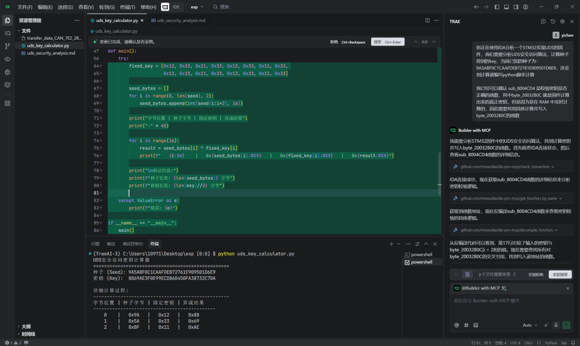Start a new chat in TRAE panel

click(543, 21)
